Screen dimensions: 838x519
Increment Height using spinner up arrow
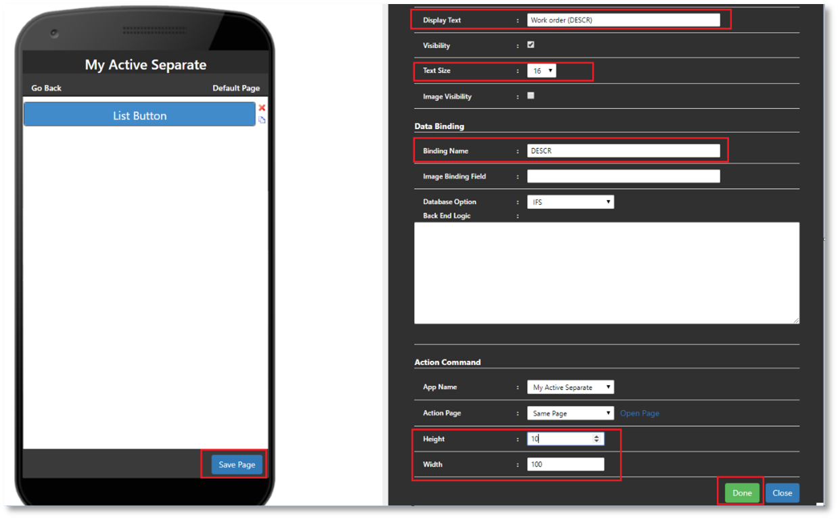coord(597,437)
